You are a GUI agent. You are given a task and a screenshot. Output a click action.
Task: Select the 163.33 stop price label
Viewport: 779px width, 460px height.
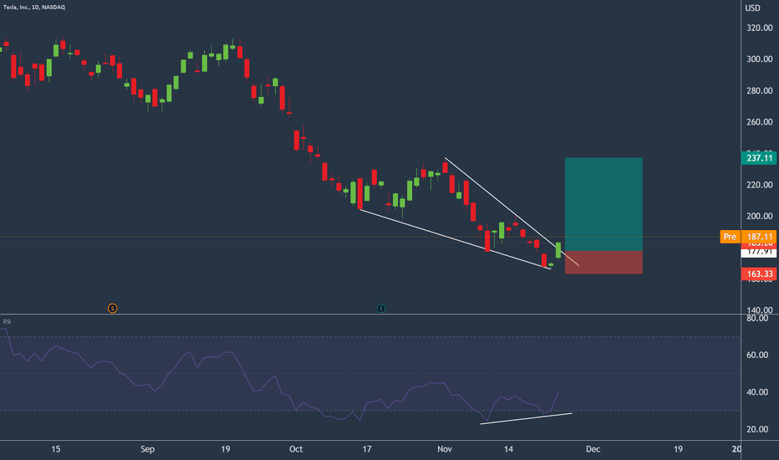tap(759, 274)
